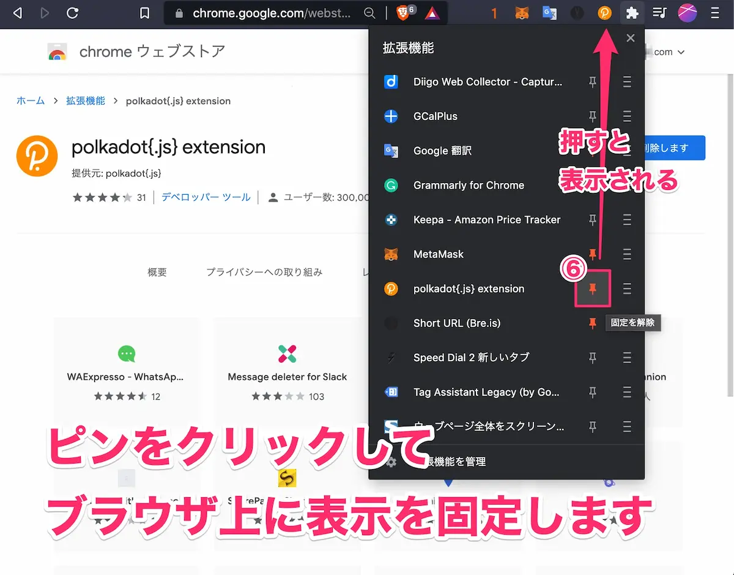
Task: Pin Diigo Web Collector to the toolbar
Action: 592,82
